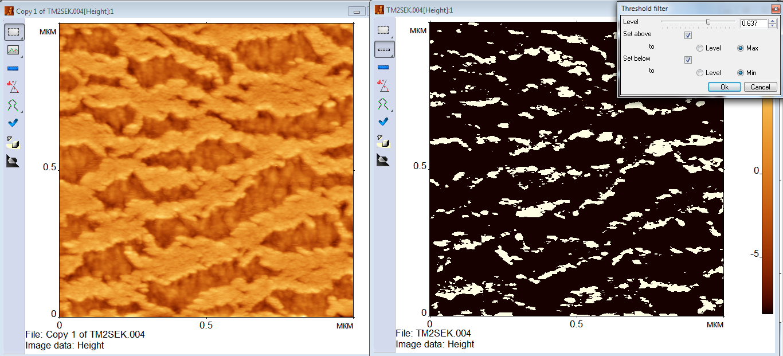Decrease level value with down spinner arrow
783x356 pixels.
(x=772, y=26)
